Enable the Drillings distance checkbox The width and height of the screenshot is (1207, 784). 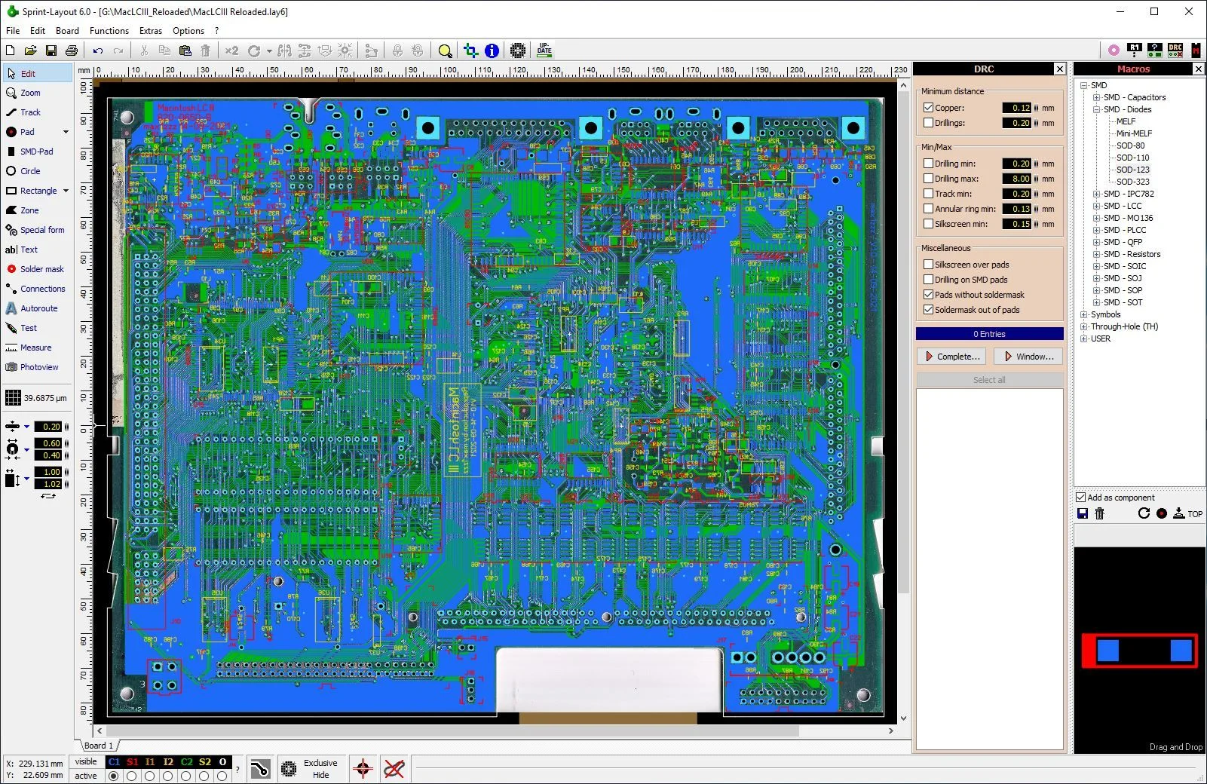tap(929, 123)
